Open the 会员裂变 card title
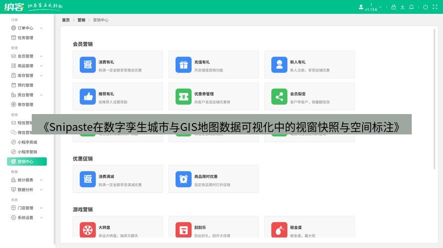This screenshot has height=248, width=443. coord(298,94)
